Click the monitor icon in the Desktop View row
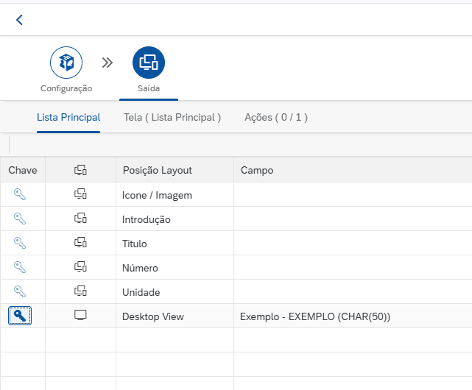 (80, 315)
